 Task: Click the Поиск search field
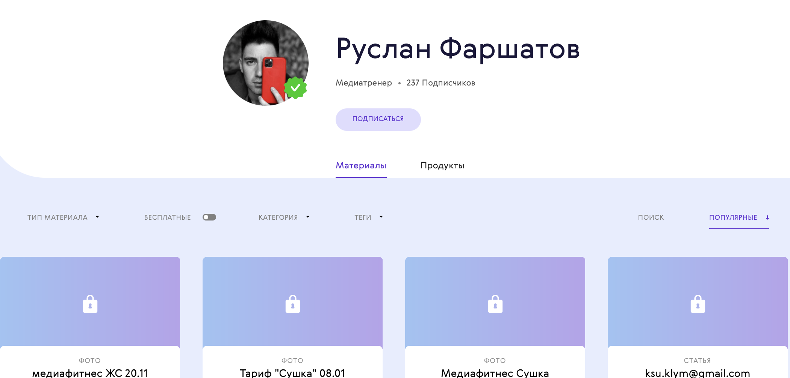651,217
